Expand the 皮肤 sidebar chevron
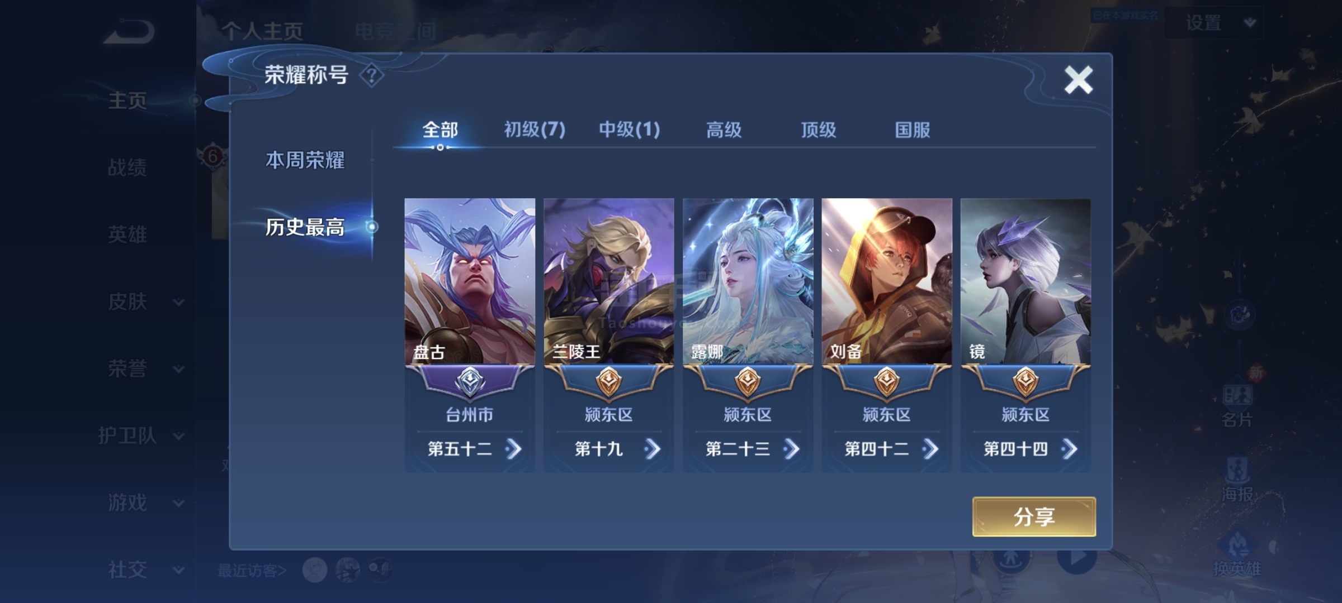The image size is (1342, 603). [x=178, y=302]
